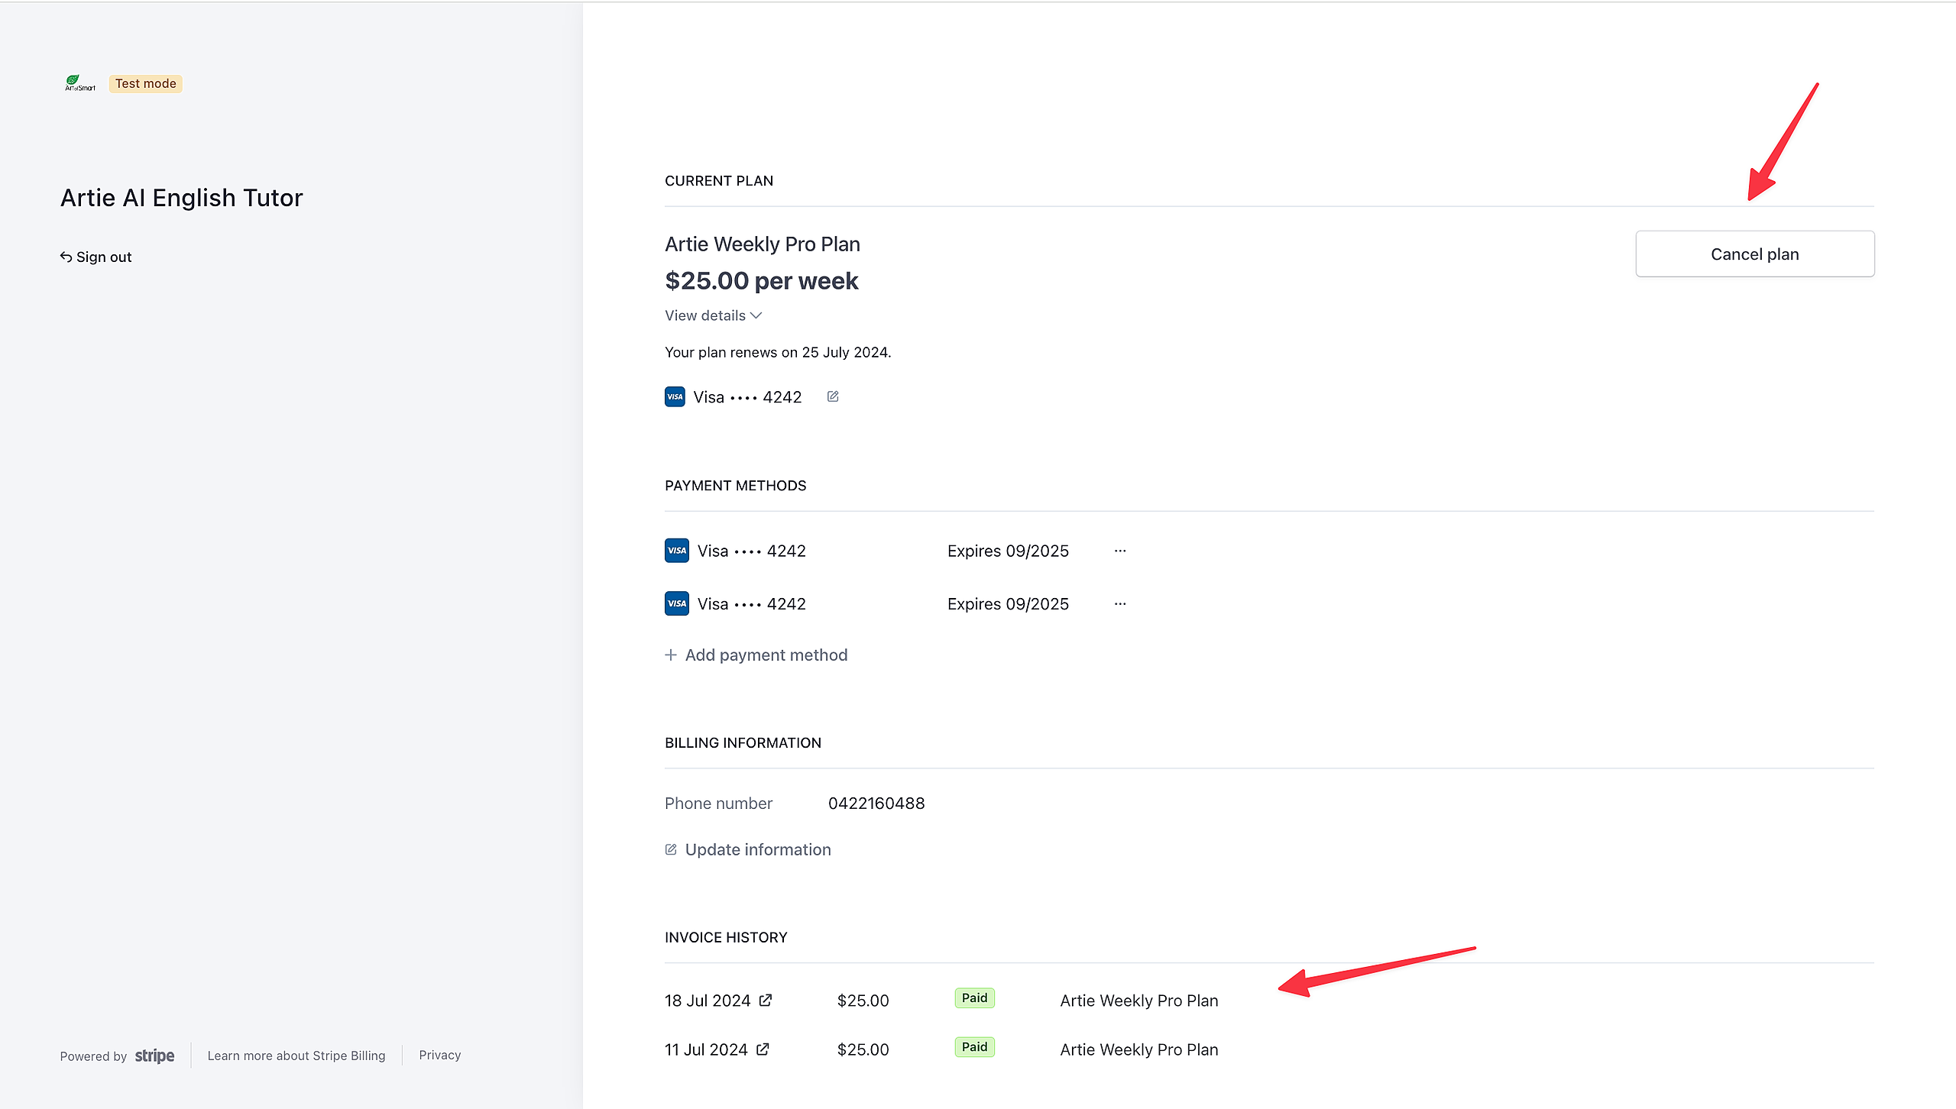
Task: Open Learn more about Stripe Billing
Action: coord(296,1056)
